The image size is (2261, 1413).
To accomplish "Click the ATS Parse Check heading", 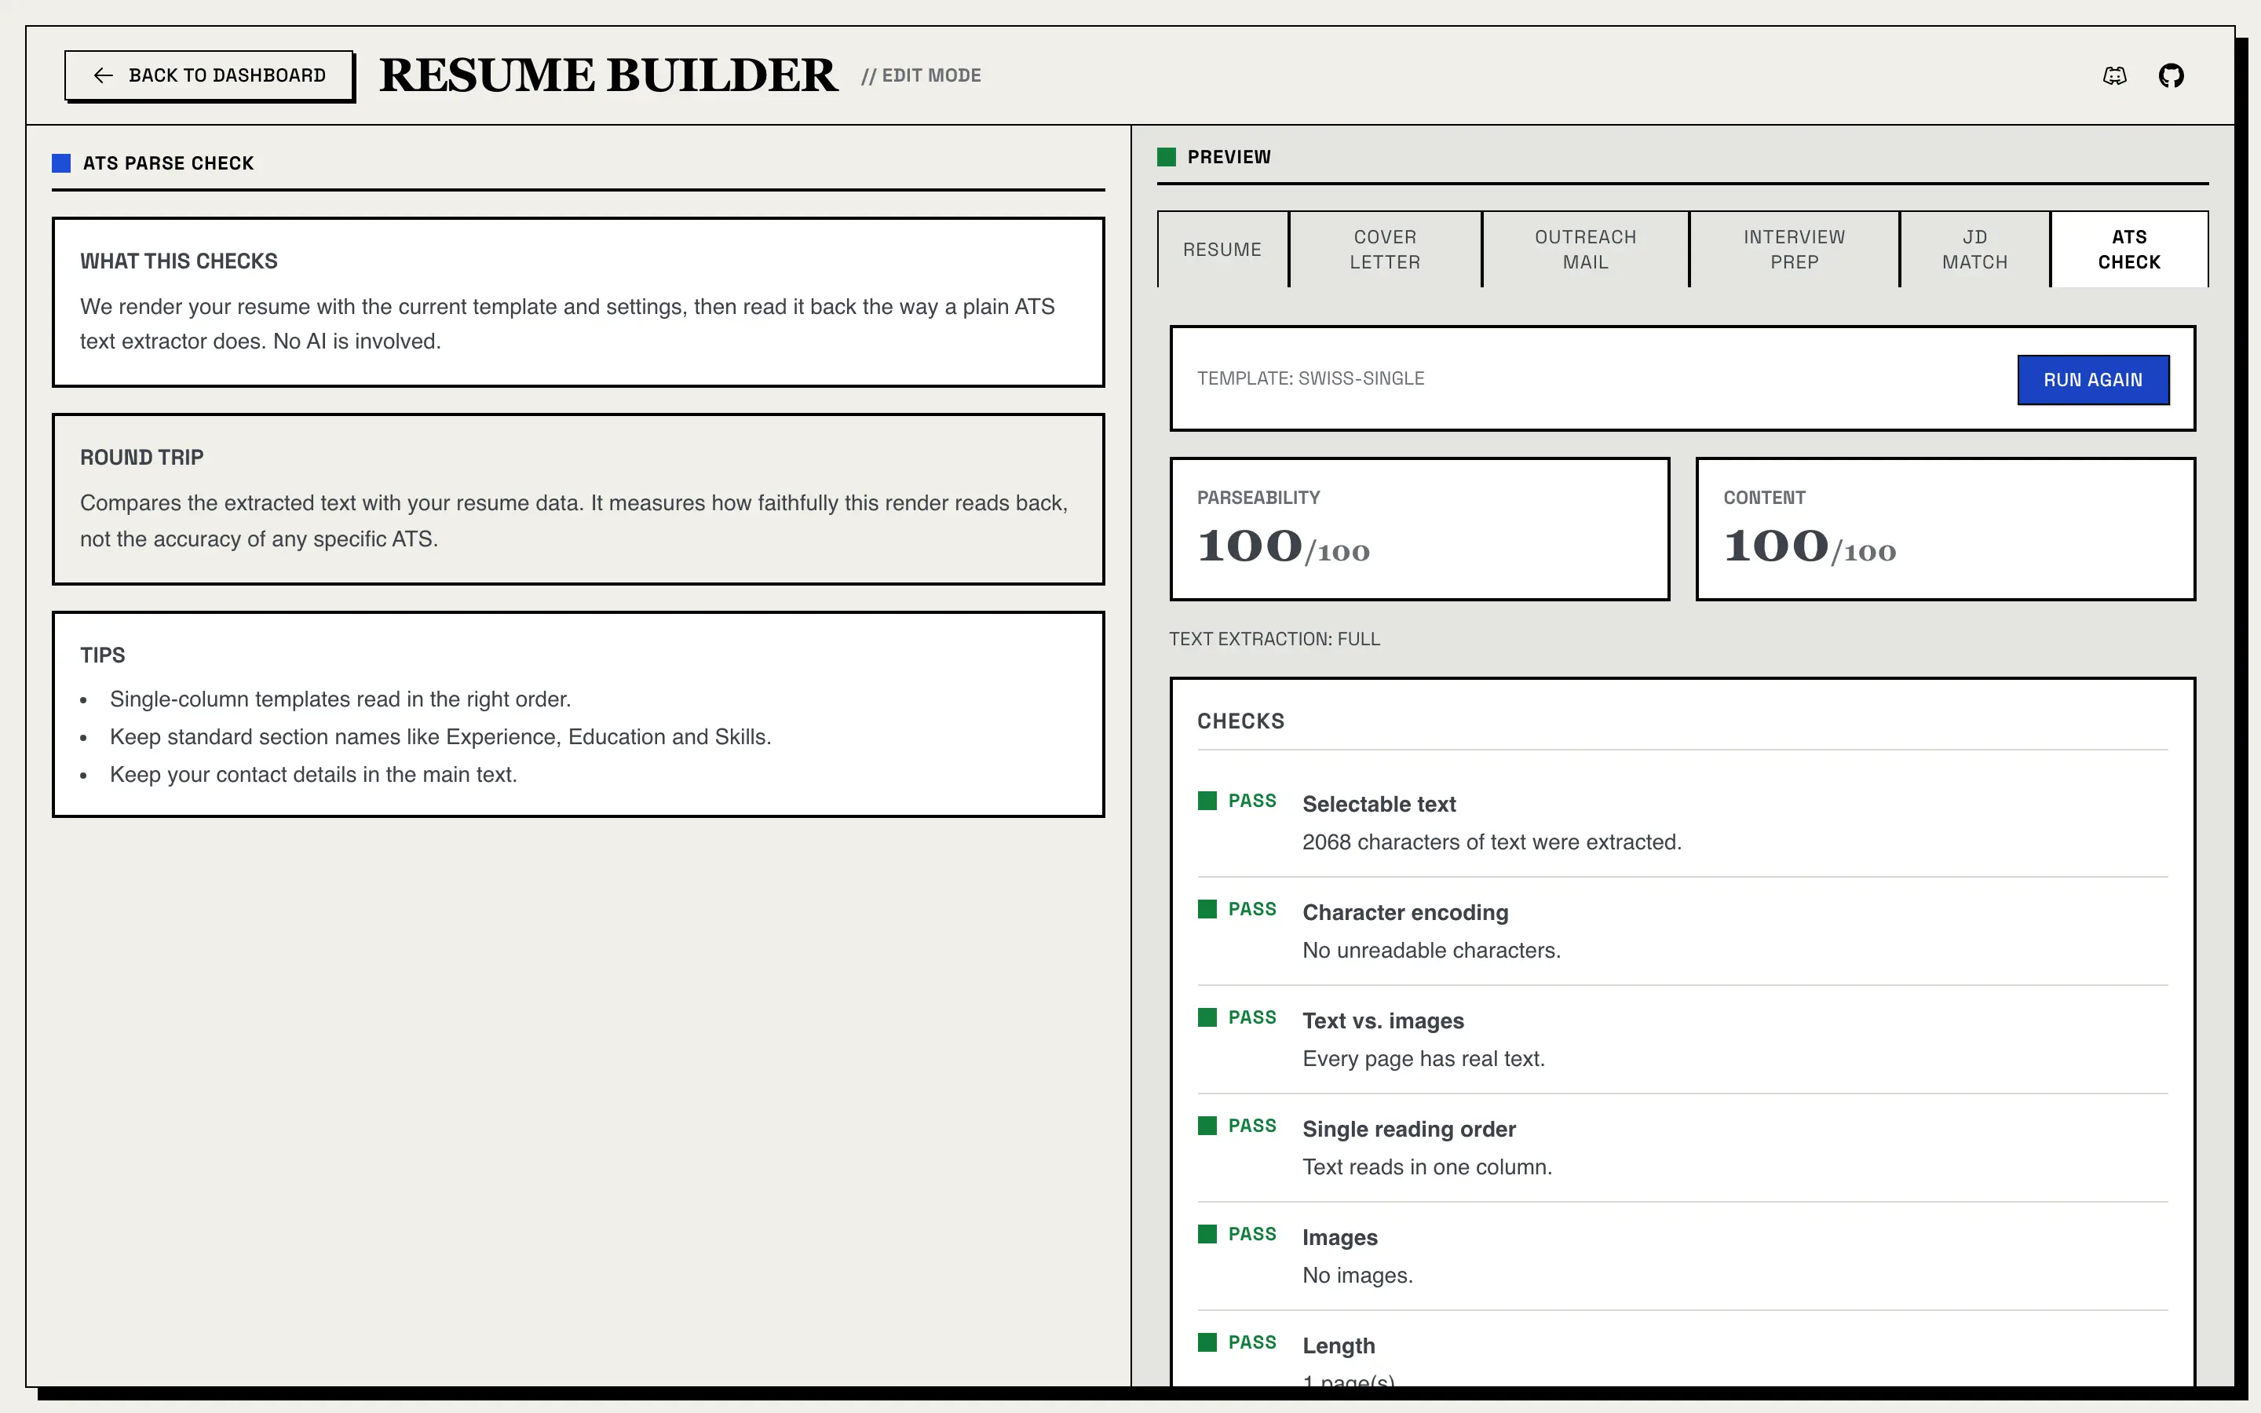I will (x=168, y=163).
